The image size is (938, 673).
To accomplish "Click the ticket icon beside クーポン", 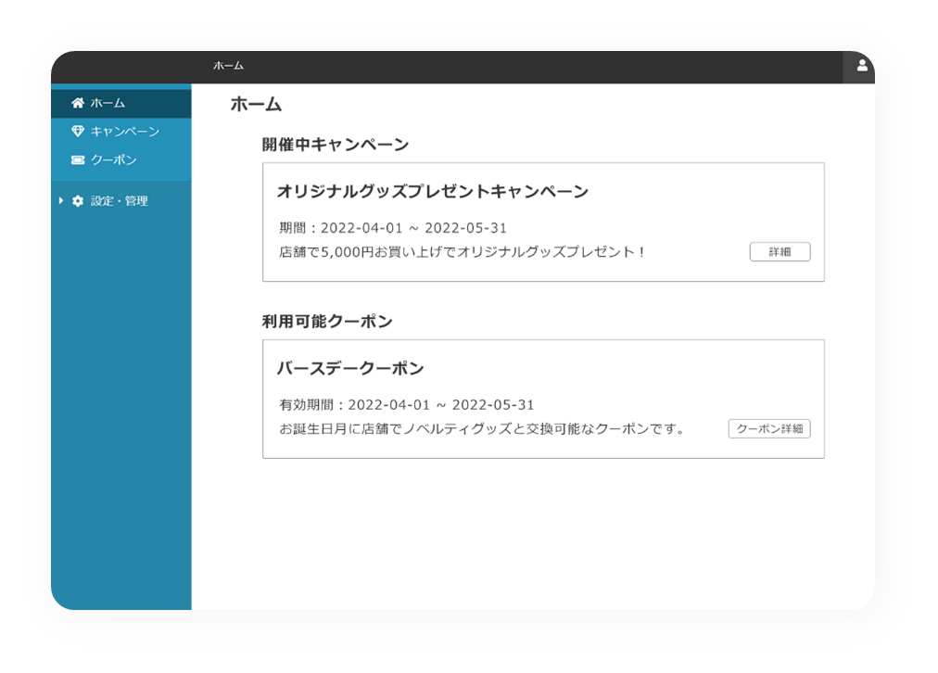I will pos(78,159).
